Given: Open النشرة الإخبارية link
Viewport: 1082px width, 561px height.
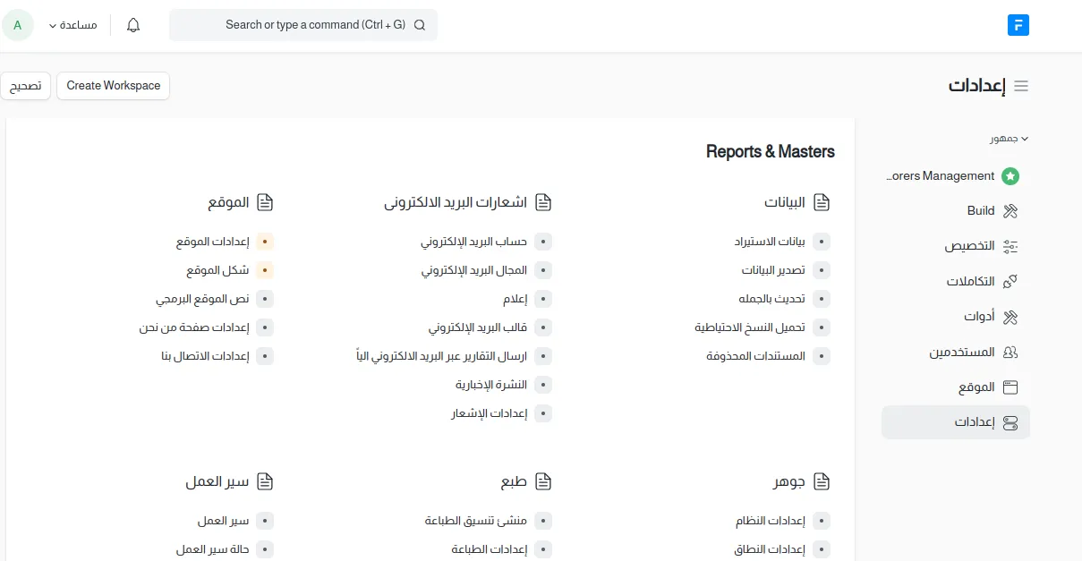Looking at the screenshot, I should pyautogui.click(x=491, y=385).
